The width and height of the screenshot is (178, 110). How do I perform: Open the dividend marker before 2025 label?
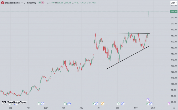pos(151,104)
